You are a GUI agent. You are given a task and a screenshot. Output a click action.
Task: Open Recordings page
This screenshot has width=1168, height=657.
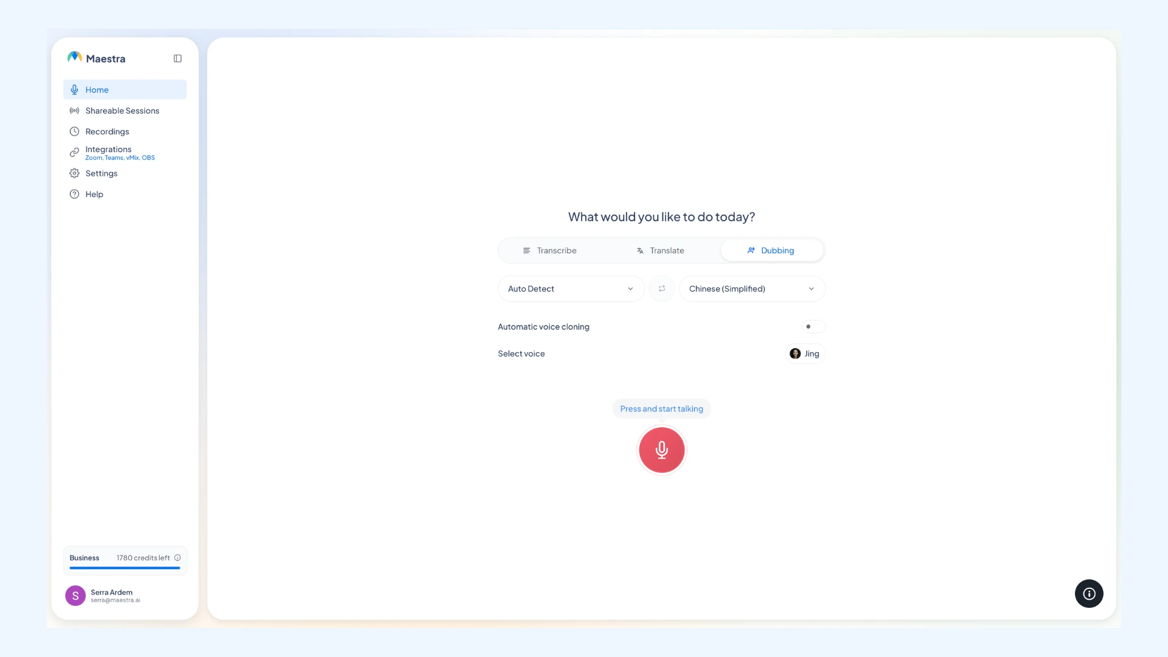pyautogui.click(x=125, y=131)
